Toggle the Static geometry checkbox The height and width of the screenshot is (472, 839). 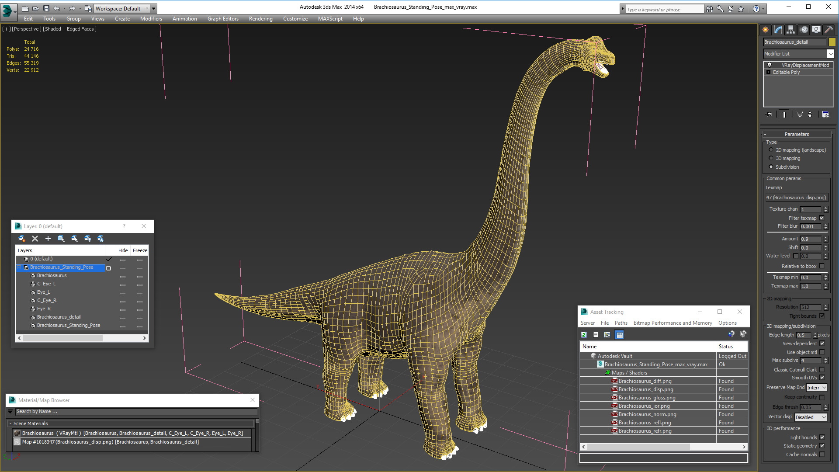coord(822,446)
